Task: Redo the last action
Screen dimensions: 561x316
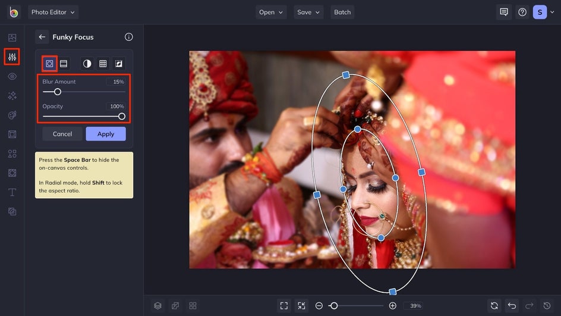Action: click(530, 306)
